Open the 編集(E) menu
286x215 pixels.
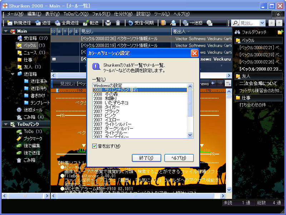(x=34, y=14)
